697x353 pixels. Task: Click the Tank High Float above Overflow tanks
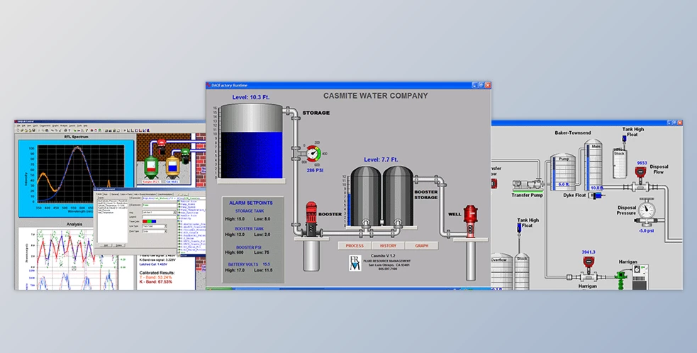(519, 228)
